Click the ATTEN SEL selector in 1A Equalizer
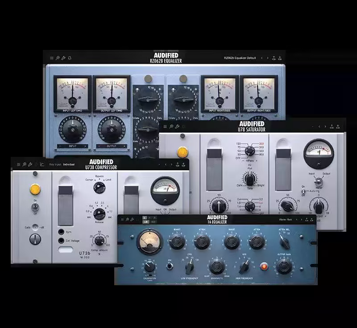Viewport: 357px width, 328px height. coord(284,242)
